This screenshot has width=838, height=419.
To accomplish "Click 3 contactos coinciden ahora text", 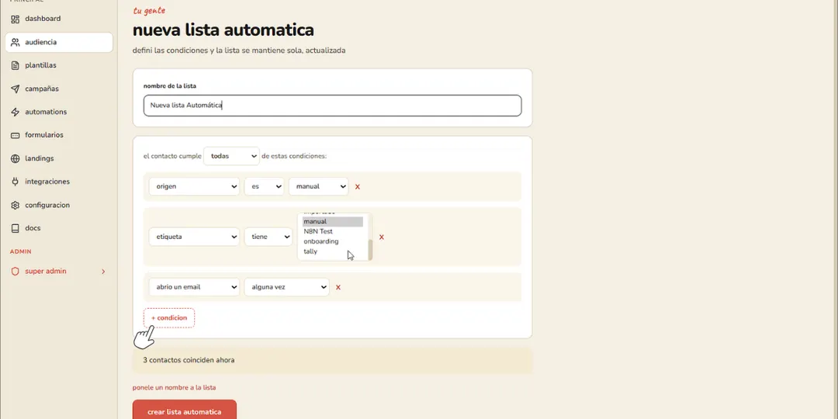I will click(189, 360).
